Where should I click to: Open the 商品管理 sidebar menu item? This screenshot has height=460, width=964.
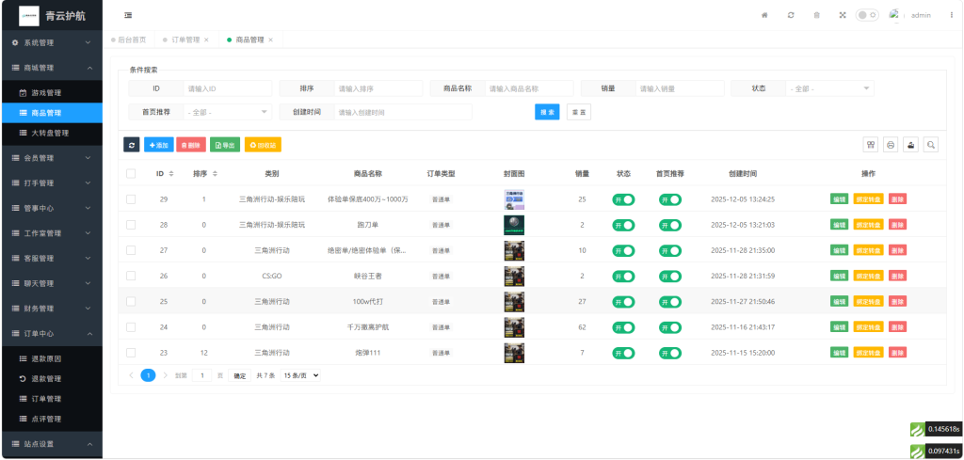point(51,113)
